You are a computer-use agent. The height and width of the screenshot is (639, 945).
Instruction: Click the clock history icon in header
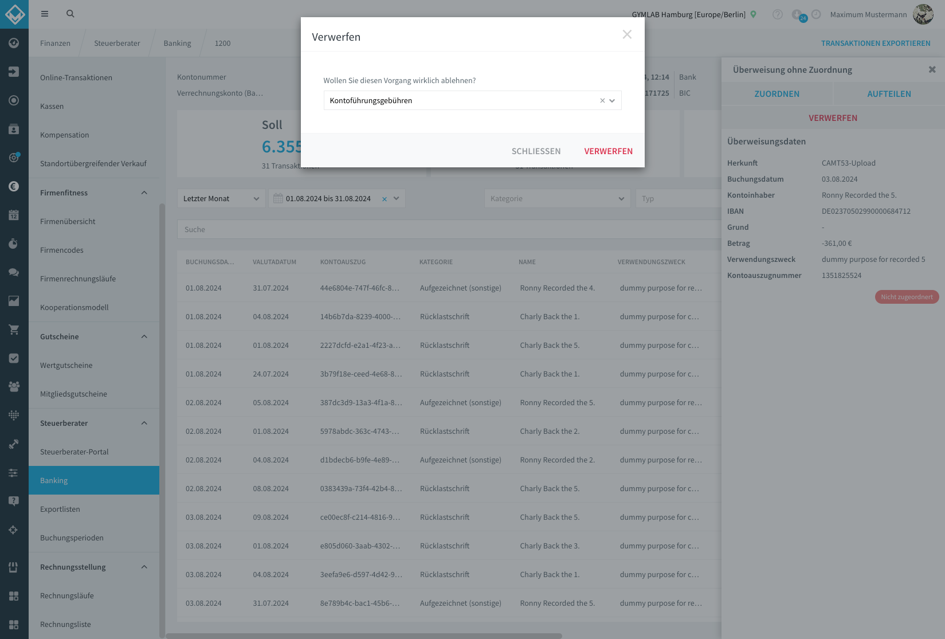[x=816, y=14]
